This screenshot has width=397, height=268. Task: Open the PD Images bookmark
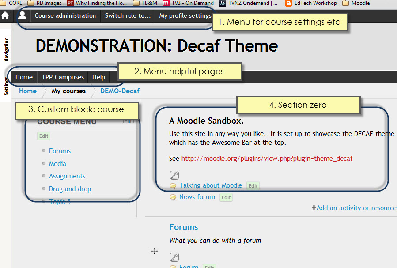click(49, 3)
